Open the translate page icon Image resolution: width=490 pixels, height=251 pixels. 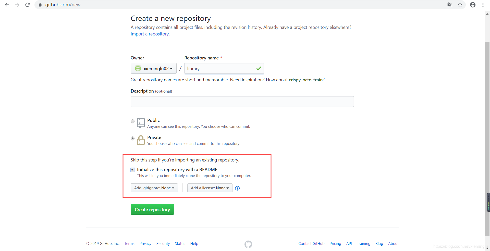(x=450, y=5)
